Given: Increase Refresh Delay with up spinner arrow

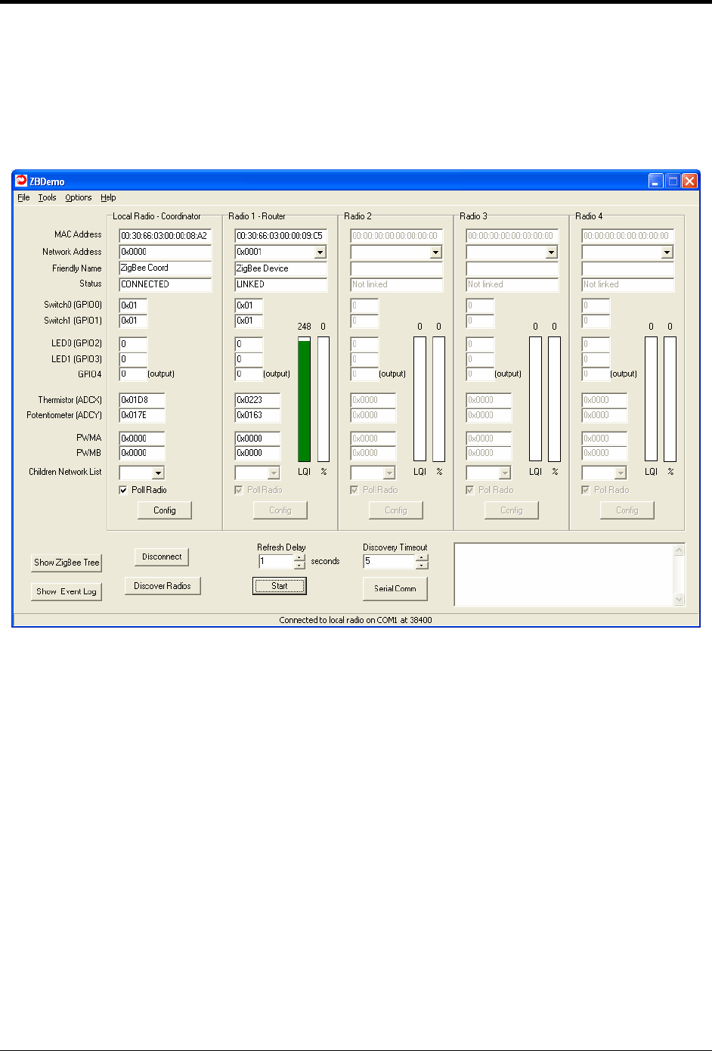Looking at the screenshot, I should pyautogui.click(x=299, y=558).
